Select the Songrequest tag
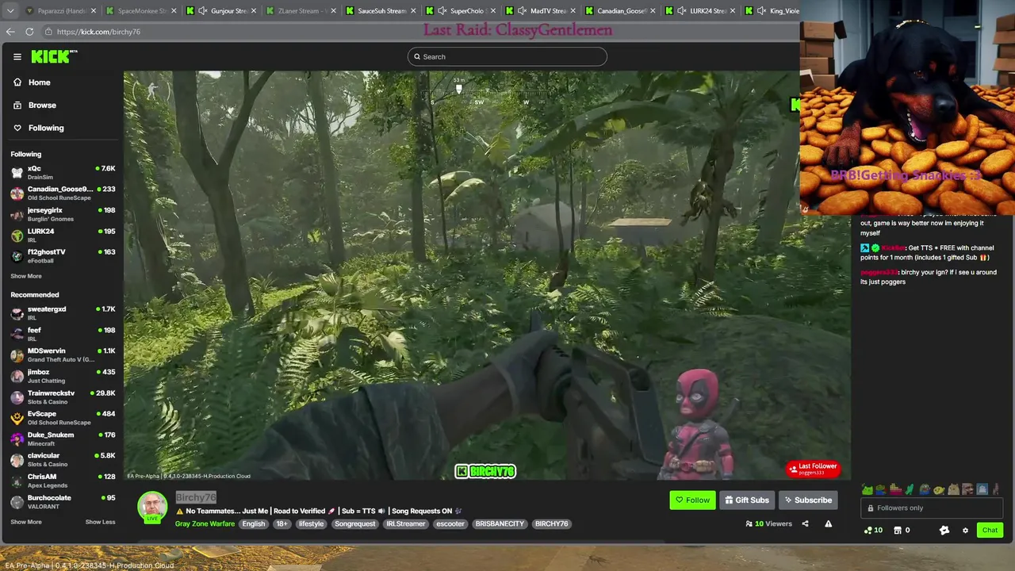 coord(354,523)
